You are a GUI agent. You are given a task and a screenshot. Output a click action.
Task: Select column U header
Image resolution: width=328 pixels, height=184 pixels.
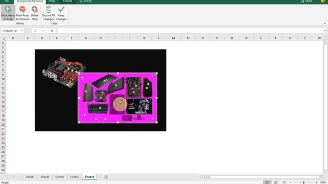point(290,38)
